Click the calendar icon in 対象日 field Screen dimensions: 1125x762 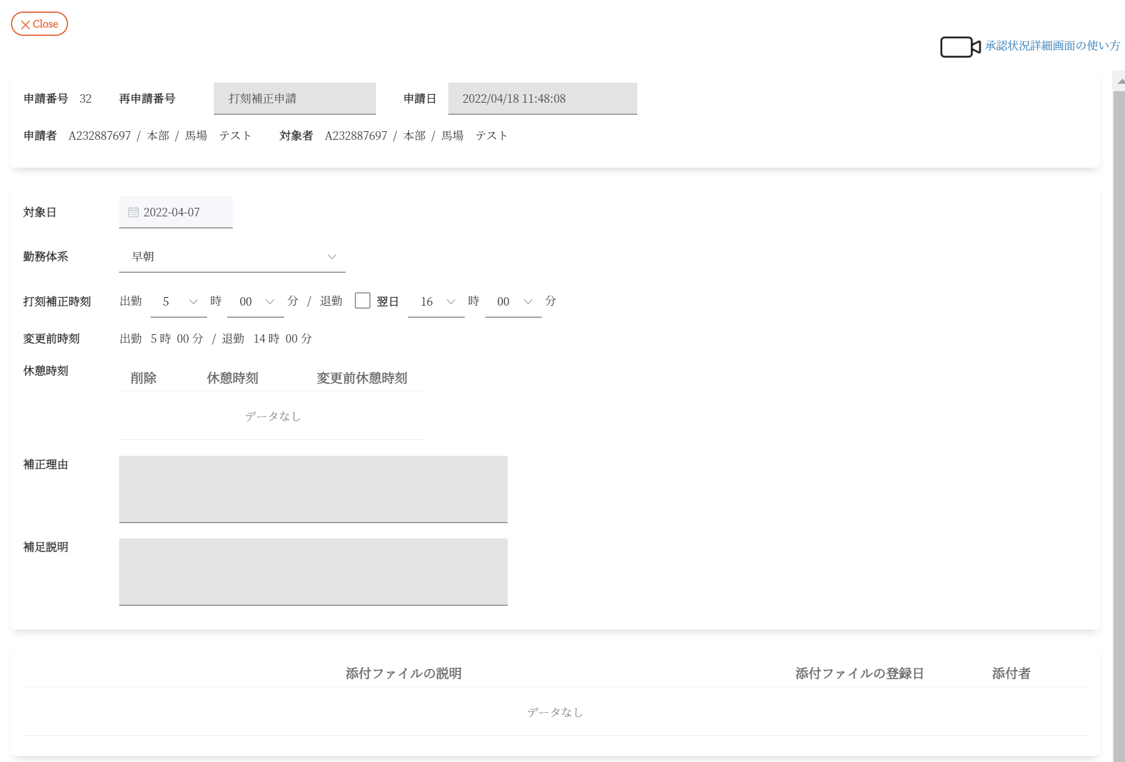133,212
